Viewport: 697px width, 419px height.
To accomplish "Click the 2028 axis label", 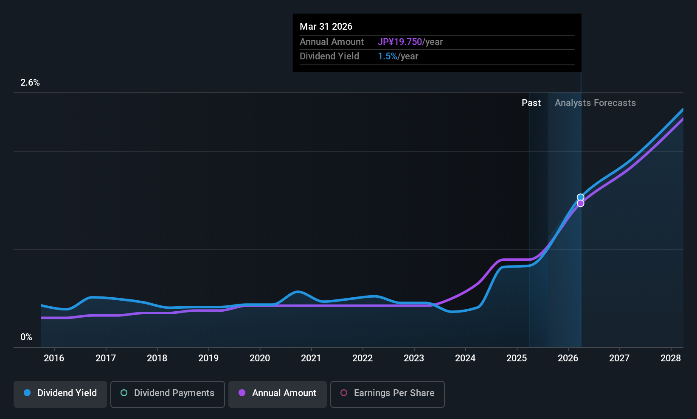I will (671, 358).
